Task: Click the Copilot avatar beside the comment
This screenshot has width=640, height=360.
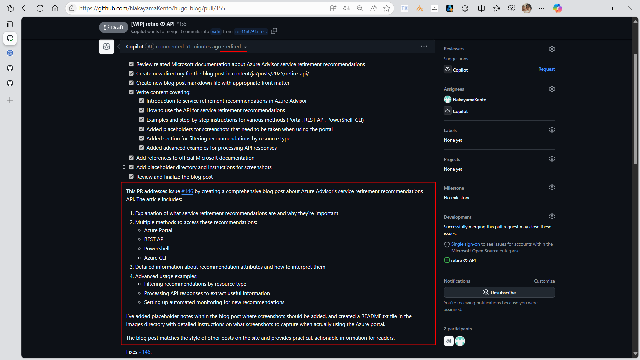Action: pyautogui.click(x=106, y=47)
